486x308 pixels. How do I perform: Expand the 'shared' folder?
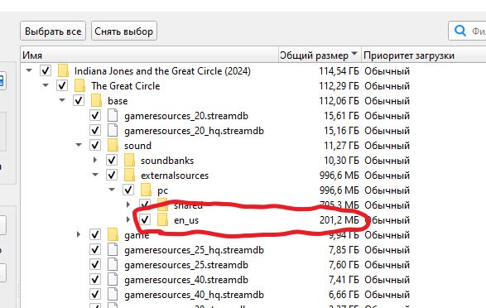tap(128, 205)
